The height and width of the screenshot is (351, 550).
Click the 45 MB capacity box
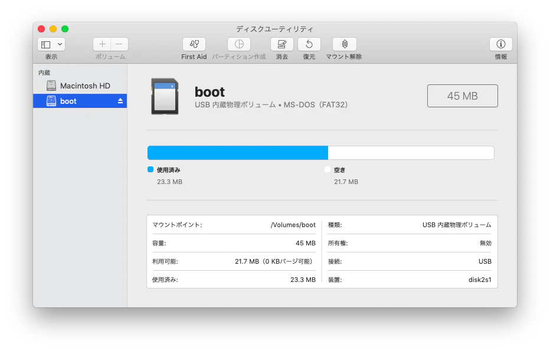click(x=462, y=96)
